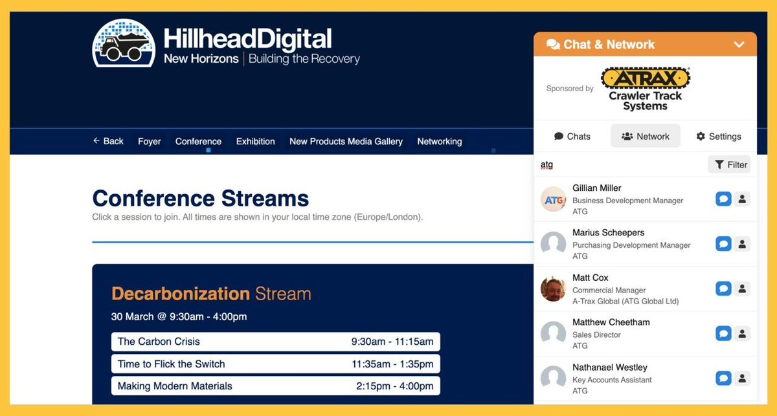View Gillian Miller's profile icon
This screenshot has width=777, height=416.
click(743, 199)
